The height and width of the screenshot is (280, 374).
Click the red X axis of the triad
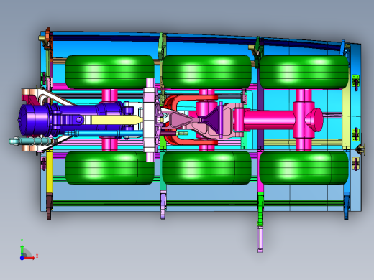coord(29,258)
